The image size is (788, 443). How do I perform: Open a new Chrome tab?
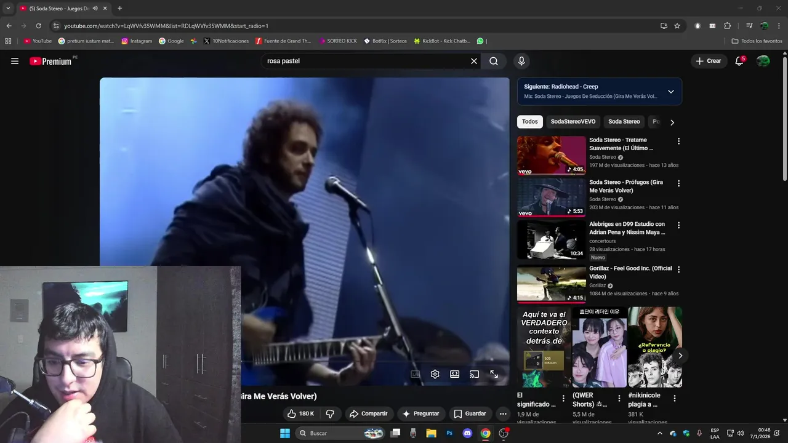click(x=119, y=9)
